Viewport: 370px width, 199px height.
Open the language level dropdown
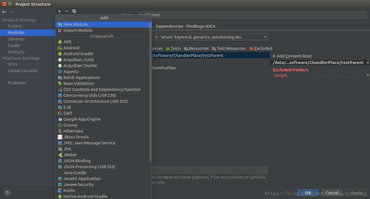tap(211, 37)
